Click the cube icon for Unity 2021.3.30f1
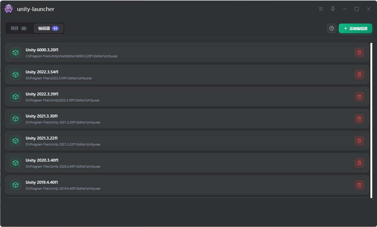This screenshot has height=227, width=377. click(x=16, y=119)
